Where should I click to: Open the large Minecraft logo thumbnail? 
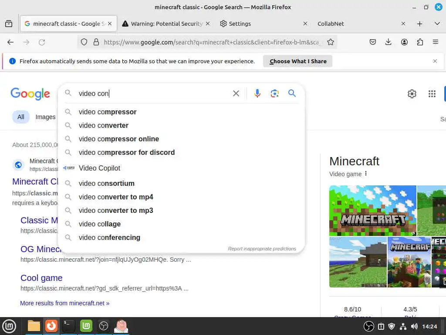373,211
